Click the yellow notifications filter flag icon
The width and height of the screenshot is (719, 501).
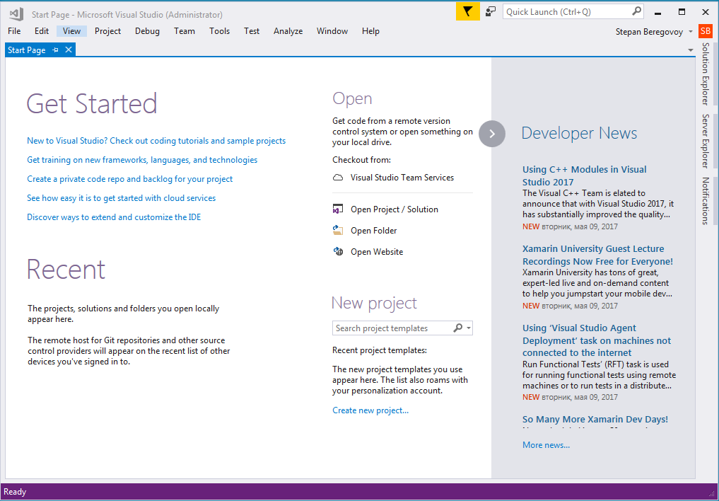pos(467,11)
